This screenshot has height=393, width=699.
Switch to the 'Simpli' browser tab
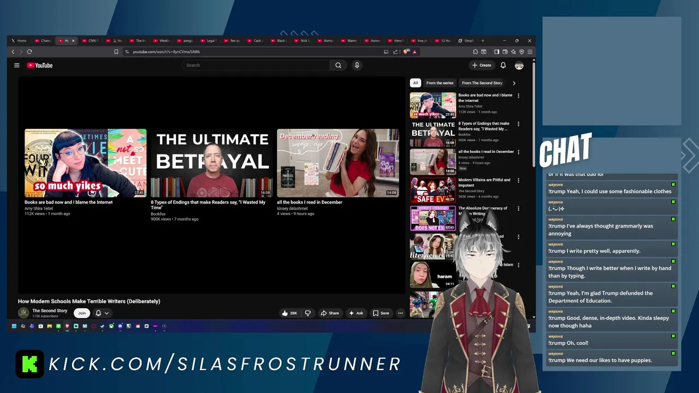[x=467, y=40]
